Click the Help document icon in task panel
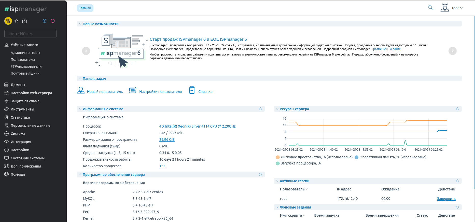Image resolution: width=475 pixels, height=222 pixels. 192,90
